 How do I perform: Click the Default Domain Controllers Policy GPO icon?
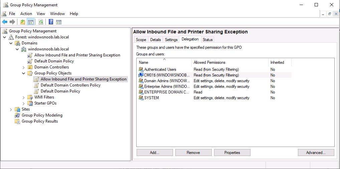pos(36,85)
